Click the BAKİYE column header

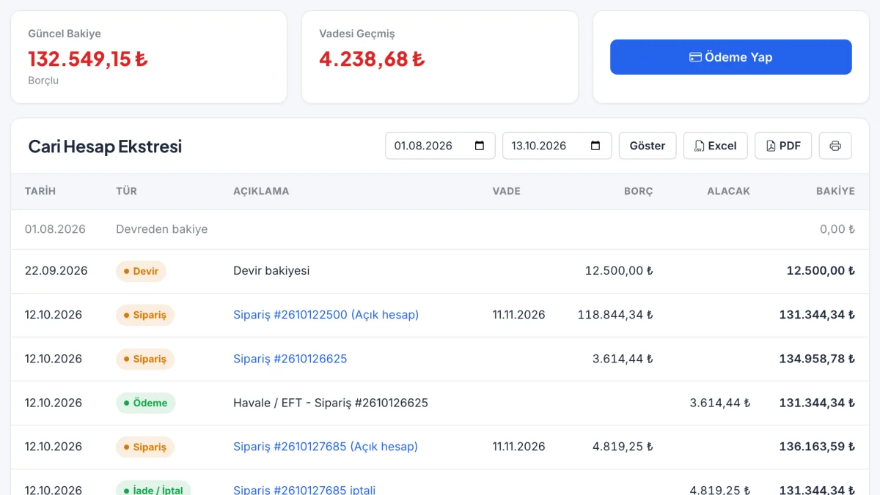click(x=835, y=191)
